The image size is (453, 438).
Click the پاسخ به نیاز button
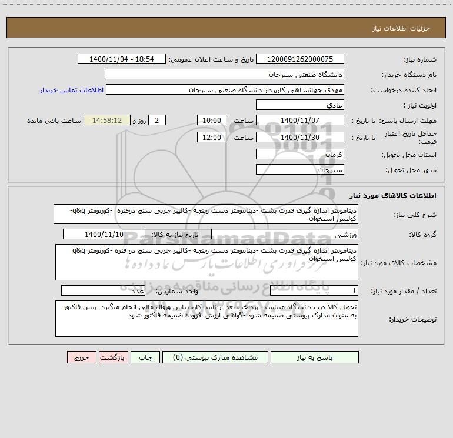point(315,357)
